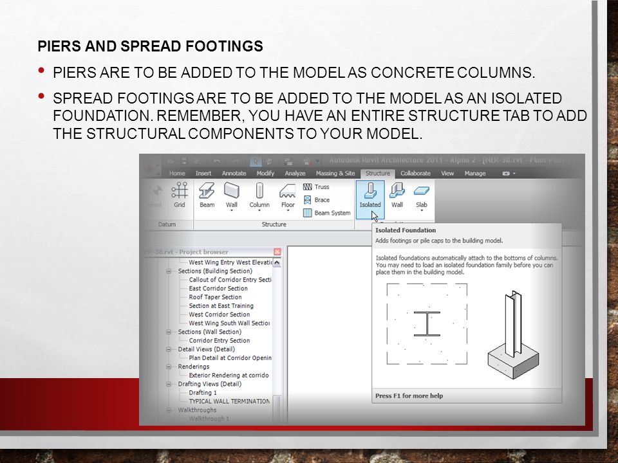
Task: Choose the Wall foundation tool beside Isolated
Action: [x=397, y=195]
